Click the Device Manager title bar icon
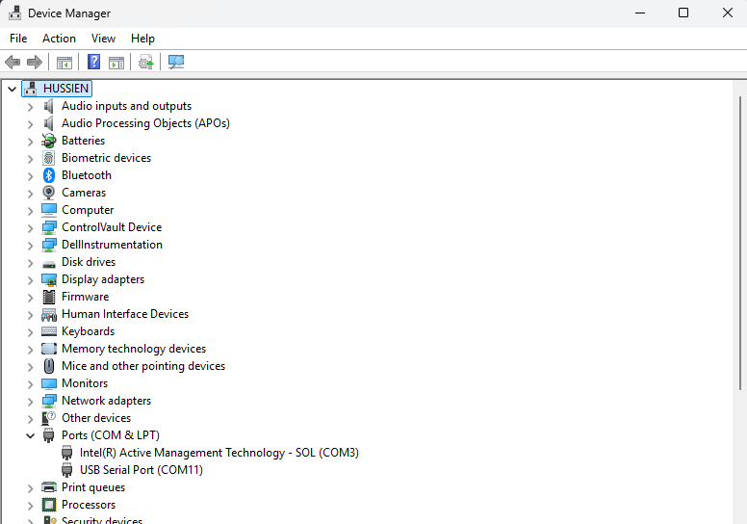 14,13
